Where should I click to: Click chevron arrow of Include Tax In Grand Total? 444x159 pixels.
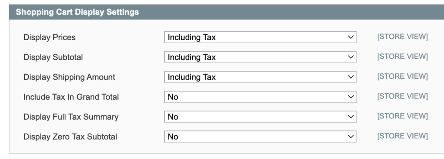pyautogui.click(x=350, y=97)
